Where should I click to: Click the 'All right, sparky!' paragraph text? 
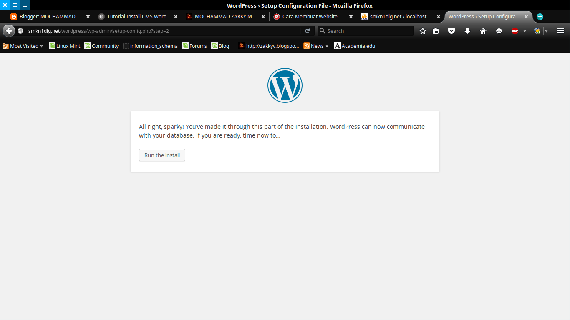[282, 131]
